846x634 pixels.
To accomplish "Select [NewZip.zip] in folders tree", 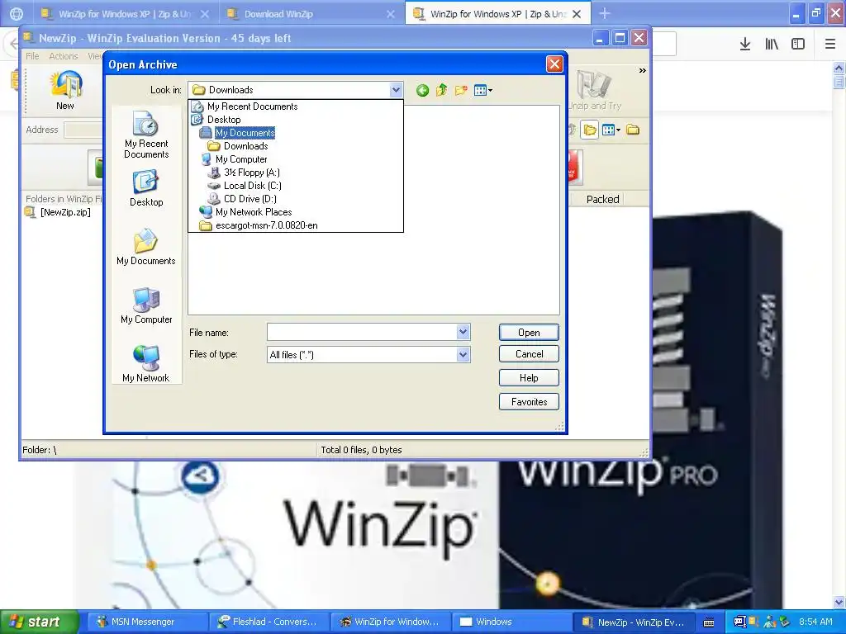I will [x=59, y=212].
